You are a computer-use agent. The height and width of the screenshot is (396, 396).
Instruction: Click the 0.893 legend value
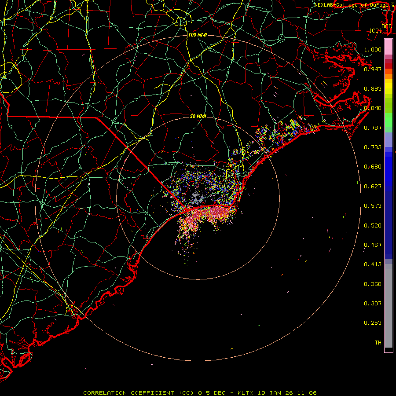(x=373, y=88)
